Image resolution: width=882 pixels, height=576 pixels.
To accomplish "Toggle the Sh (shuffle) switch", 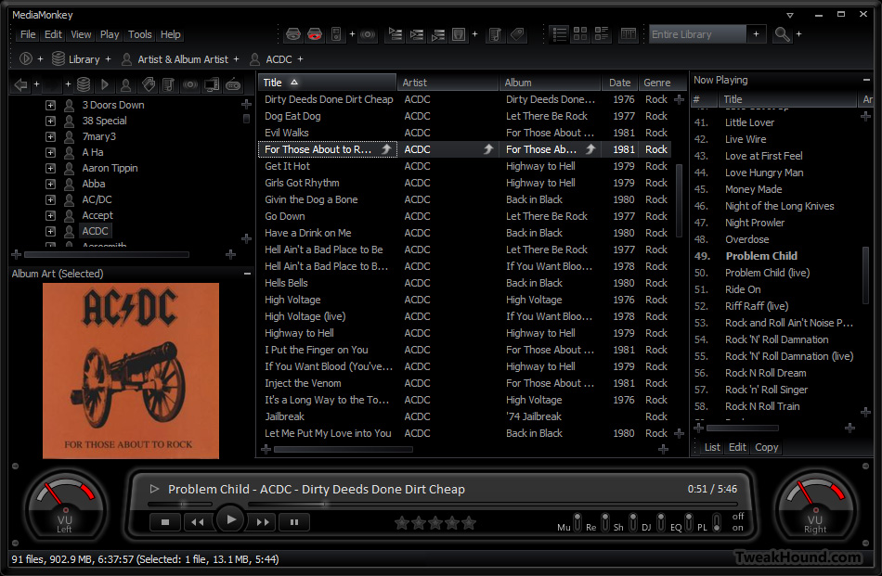I will tap(633, 522).
